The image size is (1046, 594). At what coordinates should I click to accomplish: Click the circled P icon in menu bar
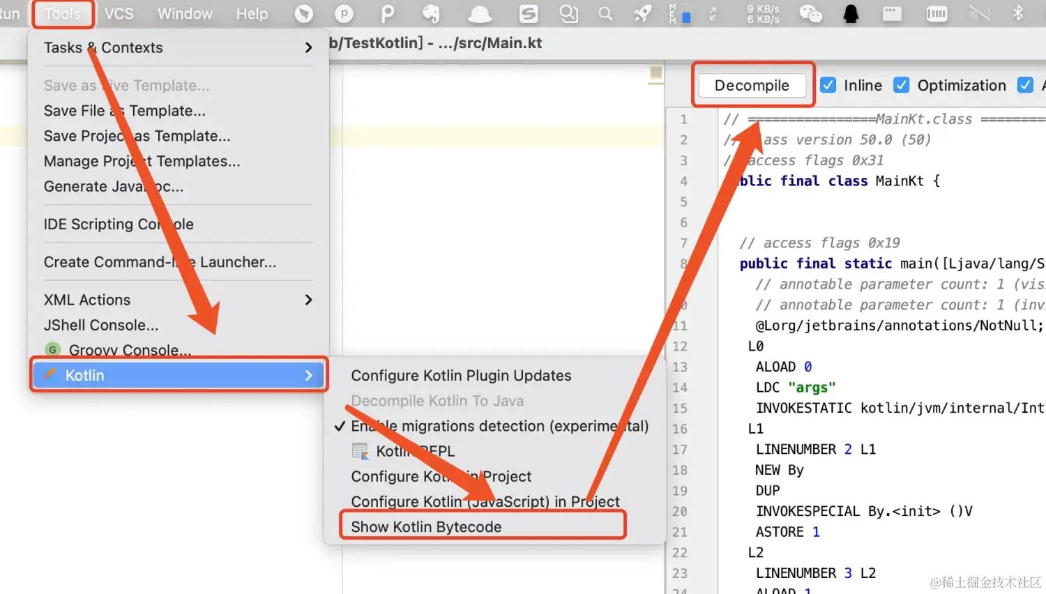tap(344, 14)
